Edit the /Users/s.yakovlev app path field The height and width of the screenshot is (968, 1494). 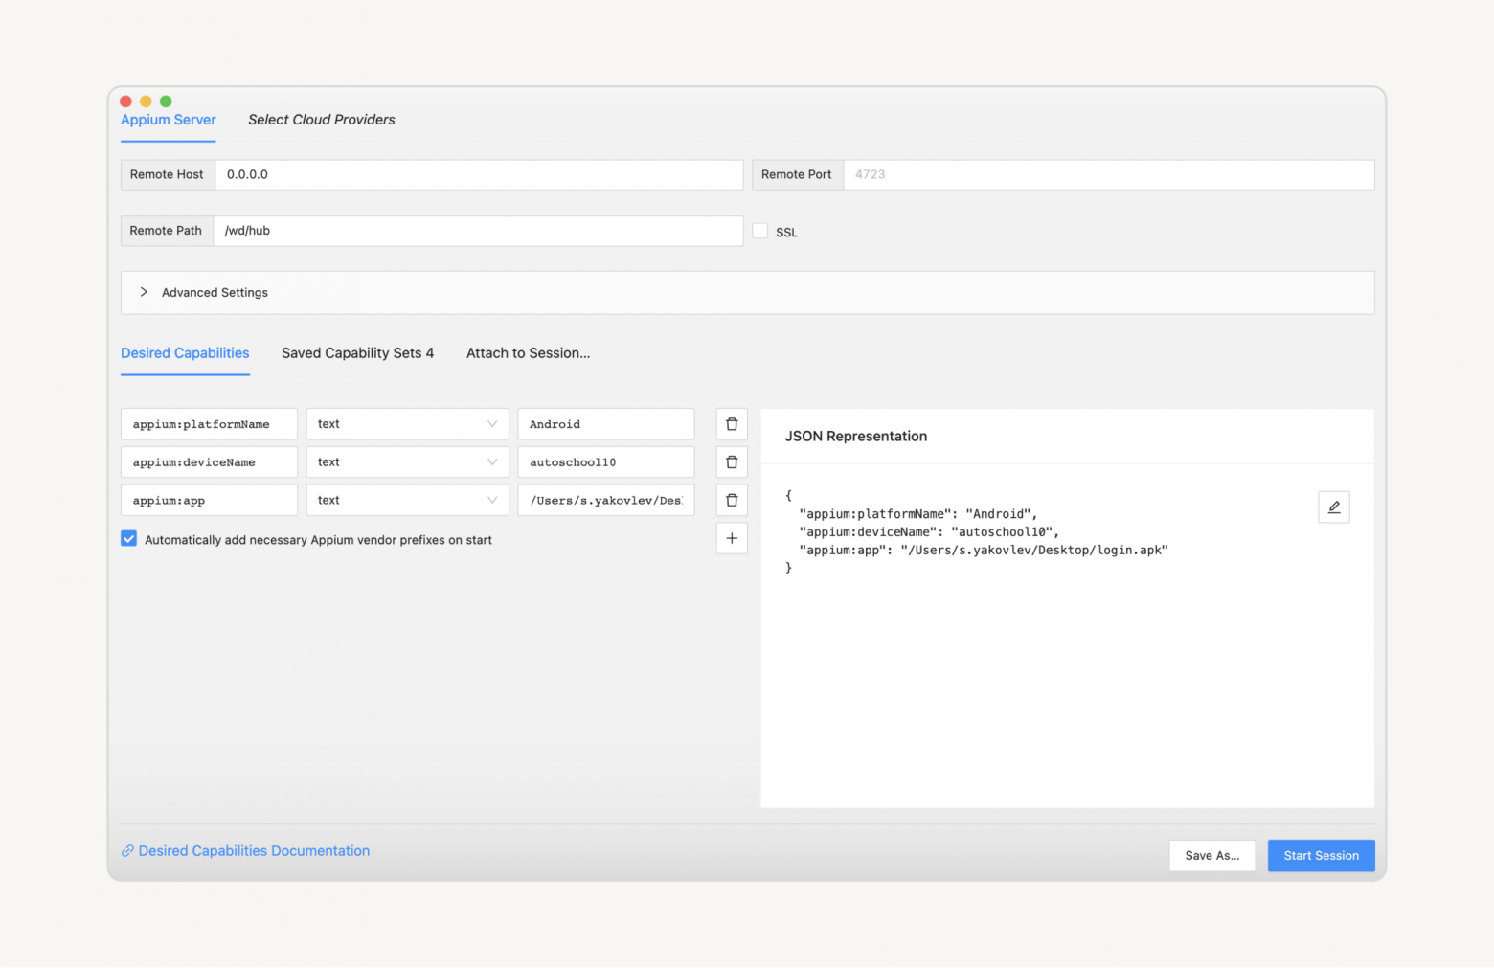click(606, 501)
